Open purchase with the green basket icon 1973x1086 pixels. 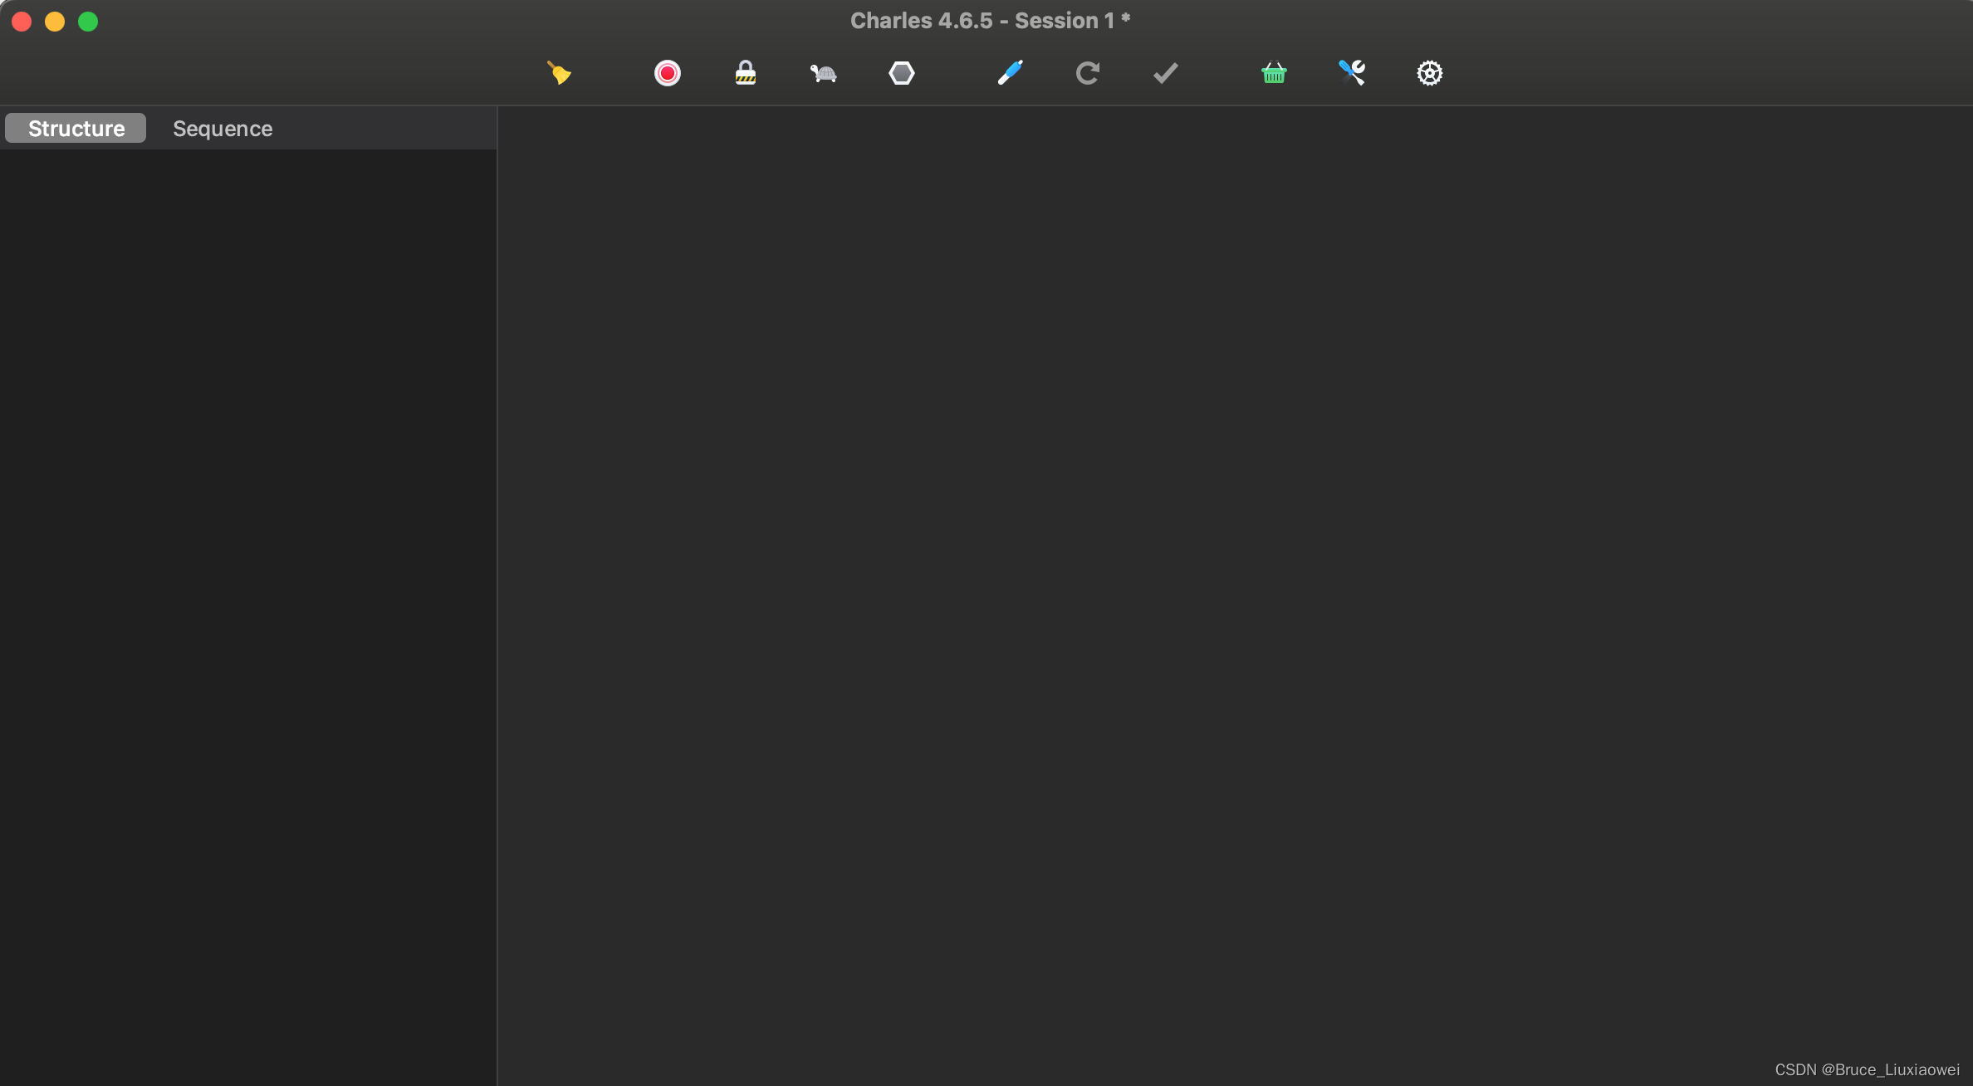coord(1274,73)
